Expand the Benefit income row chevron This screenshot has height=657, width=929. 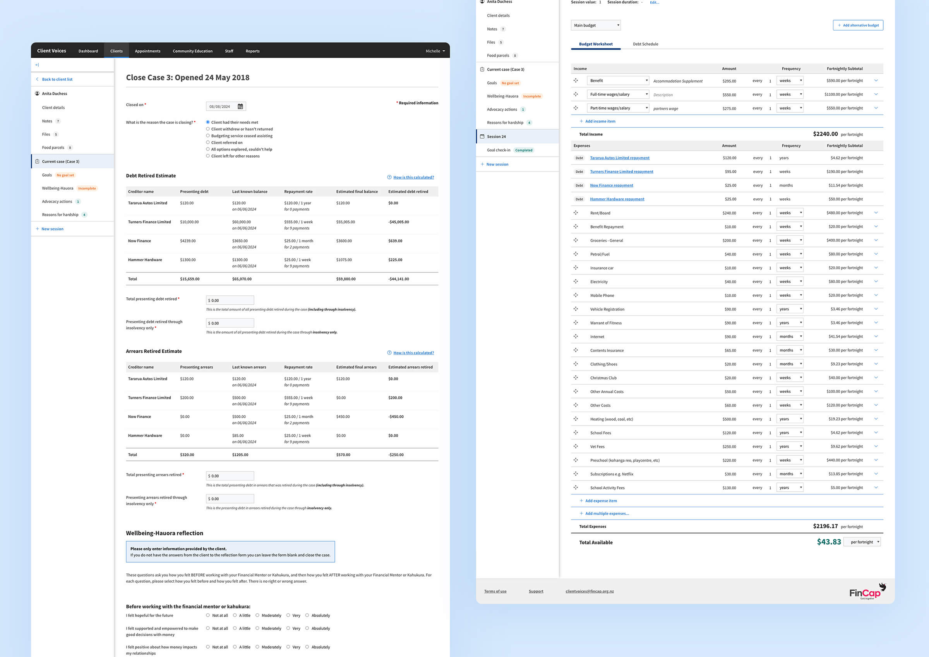click(x=876, y=80)
